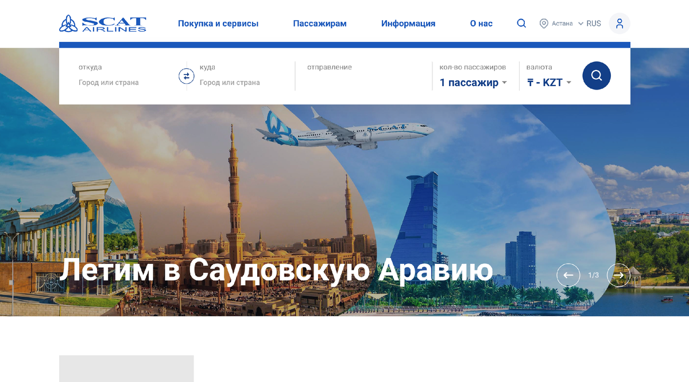
Task: Expand the RUS language selector
Action: [590, 24]
